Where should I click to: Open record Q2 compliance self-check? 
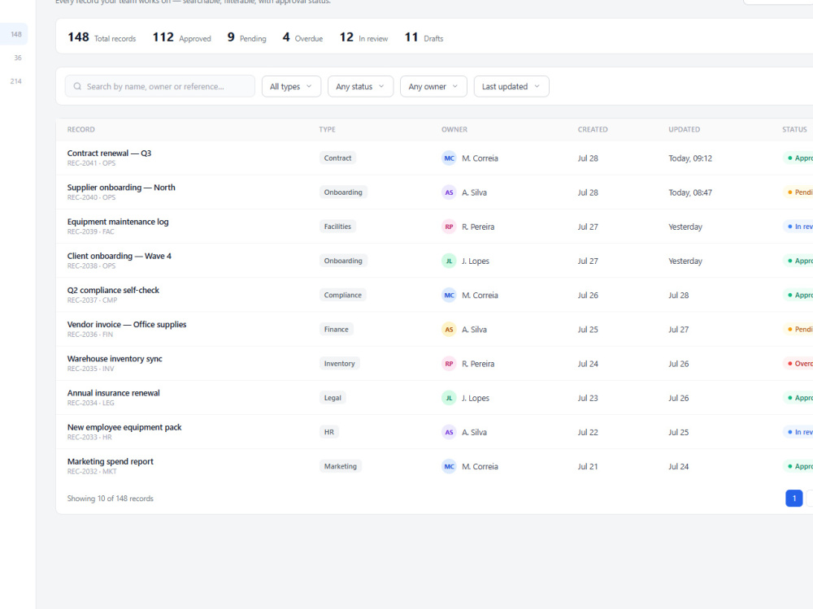(x=113, y=290)
